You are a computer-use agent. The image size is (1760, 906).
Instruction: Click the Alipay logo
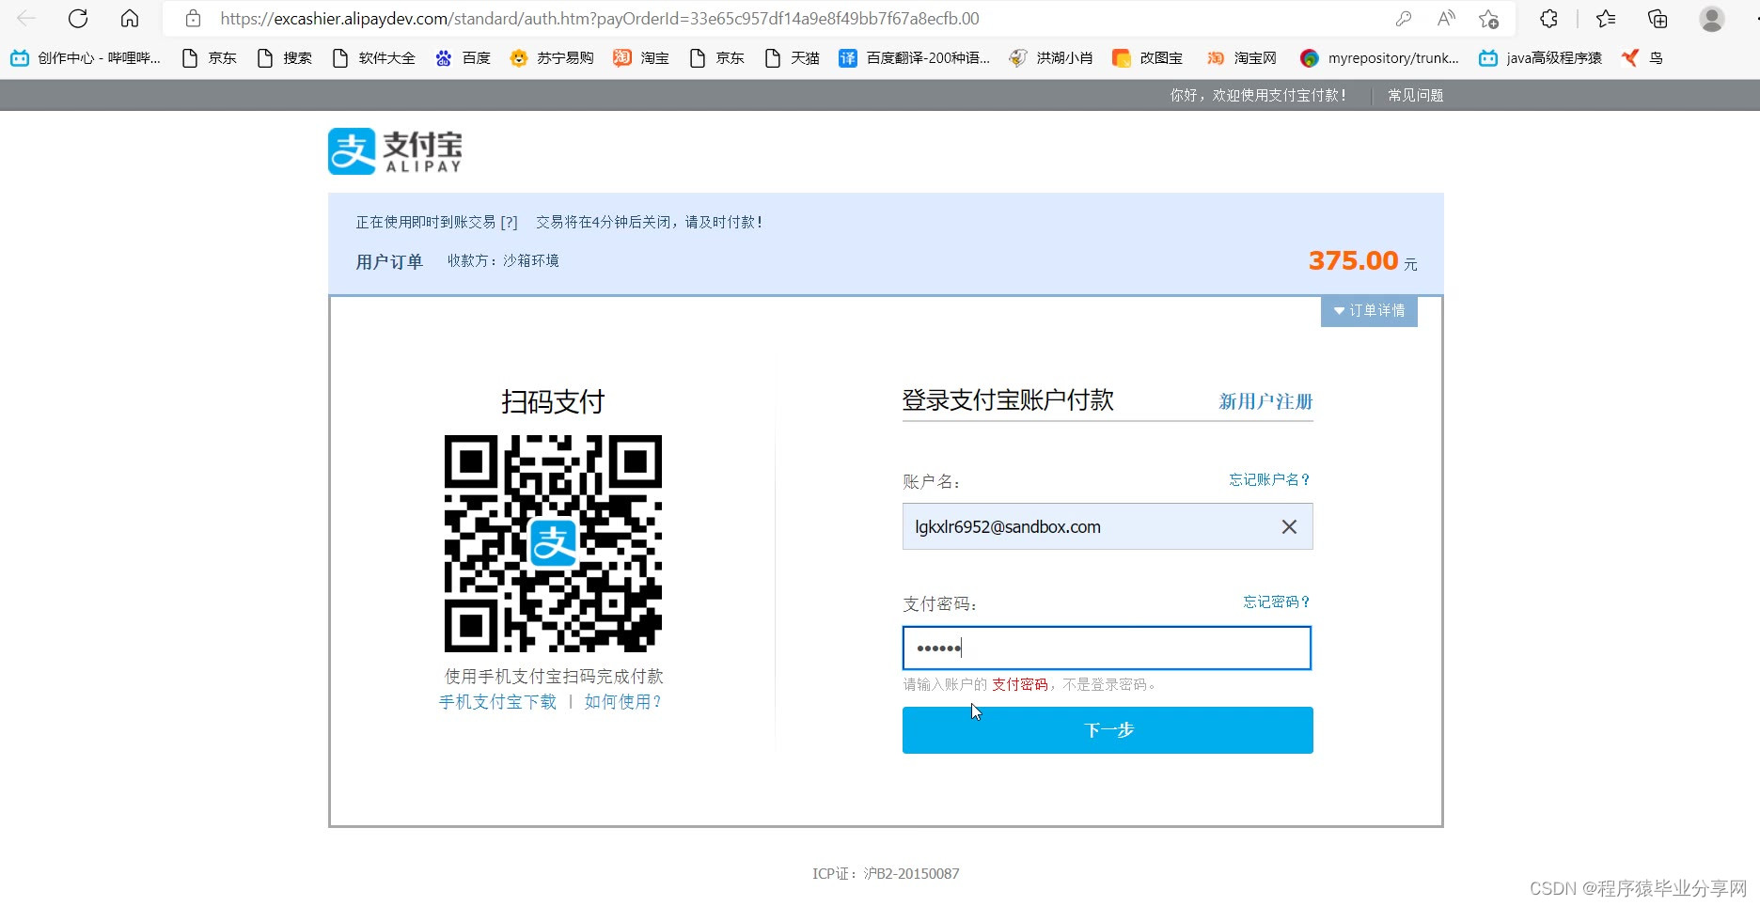(395, 151)
